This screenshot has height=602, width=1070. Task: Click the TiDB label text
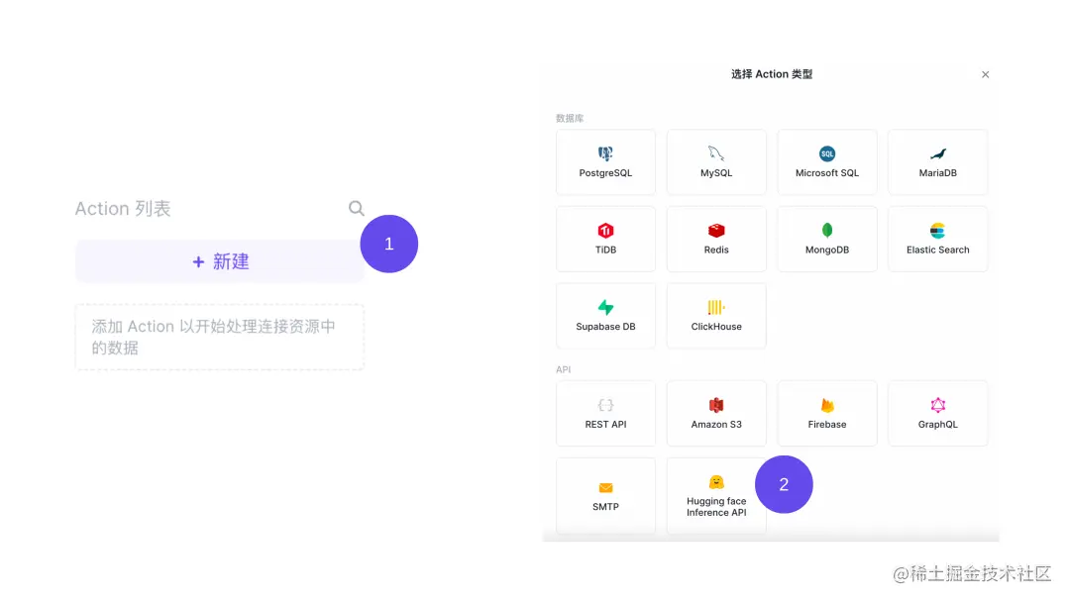605,251
